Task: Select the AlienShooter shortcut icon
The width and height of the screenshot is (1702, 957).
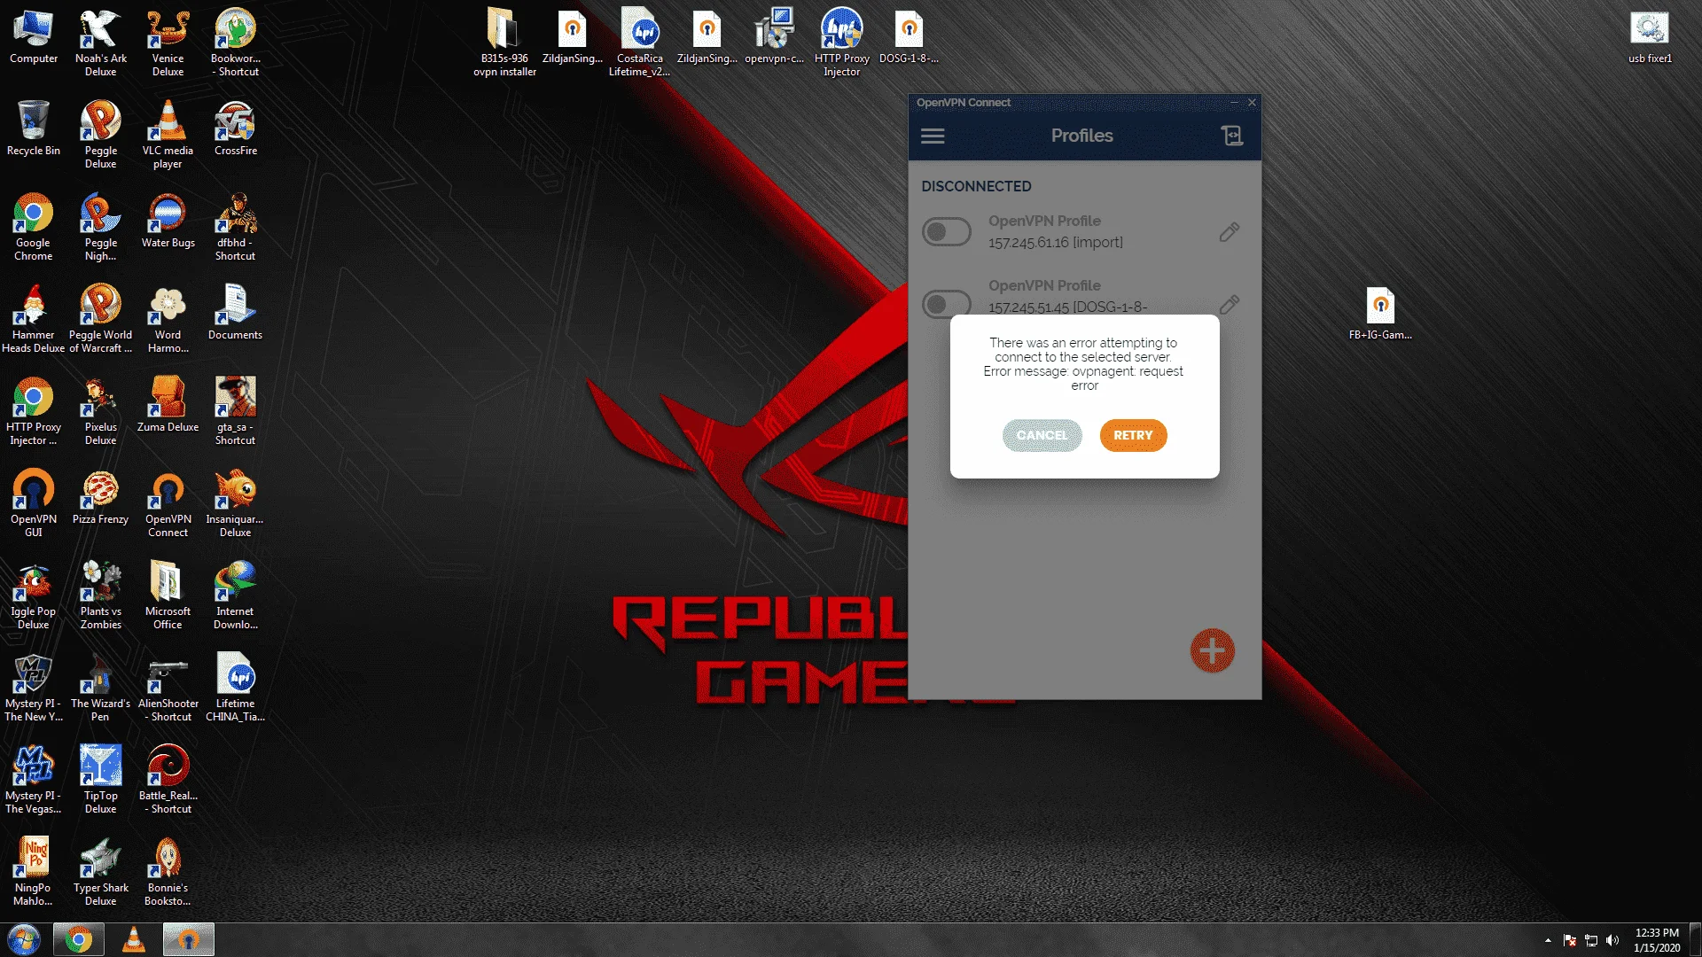Action: pos(168,688)
